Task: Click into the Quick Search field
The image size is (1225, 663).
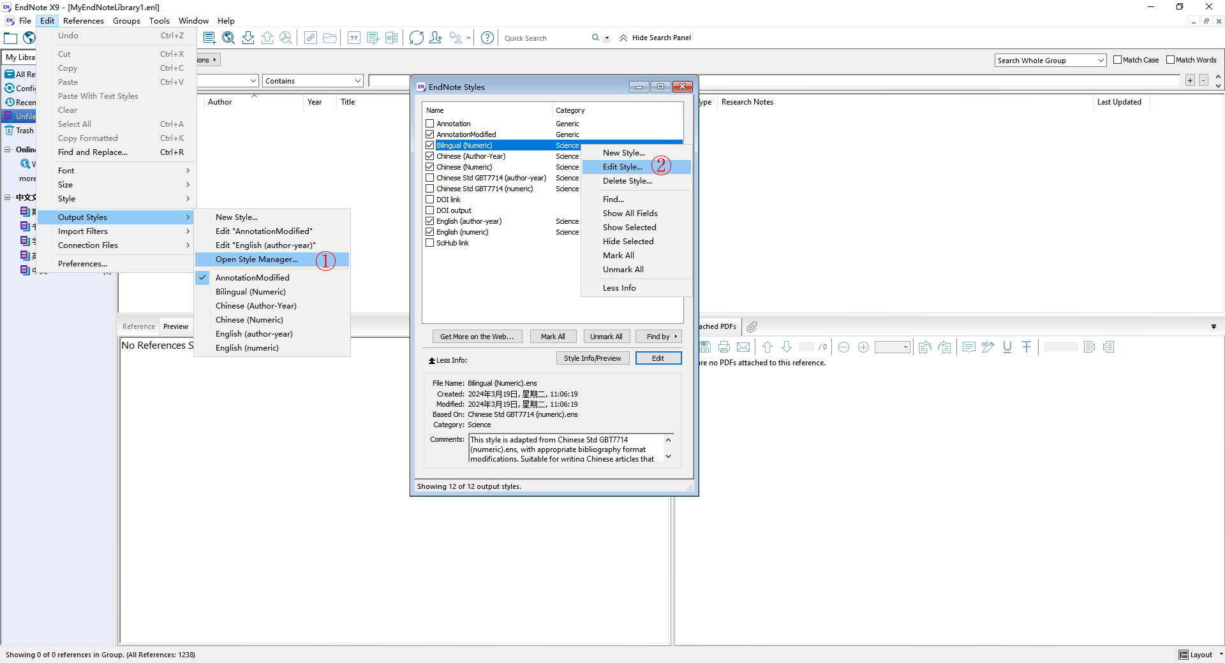Action: coord(546,38)
